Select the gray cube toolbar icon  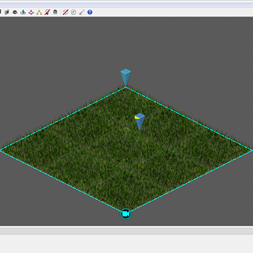coord(7,12)
